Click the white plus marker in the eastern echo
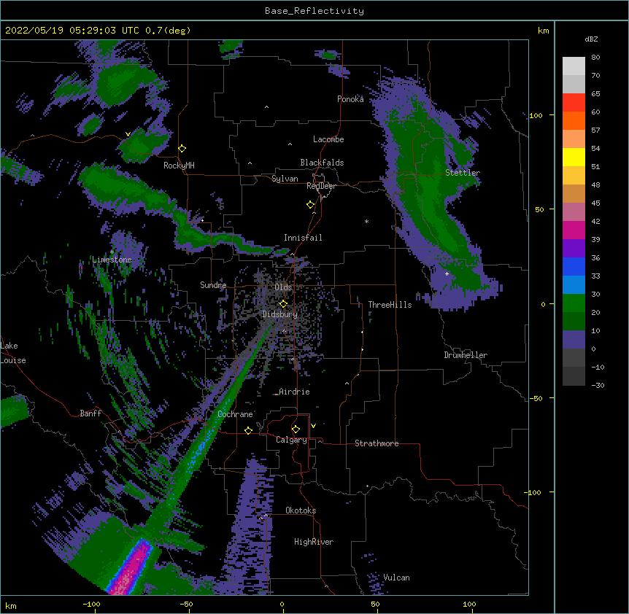The image size is (629, 614). 447,273
